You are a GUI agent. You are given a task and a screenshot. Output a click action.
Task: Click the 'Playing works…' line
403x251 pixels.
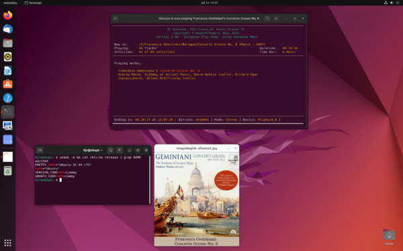coord(128,63)
